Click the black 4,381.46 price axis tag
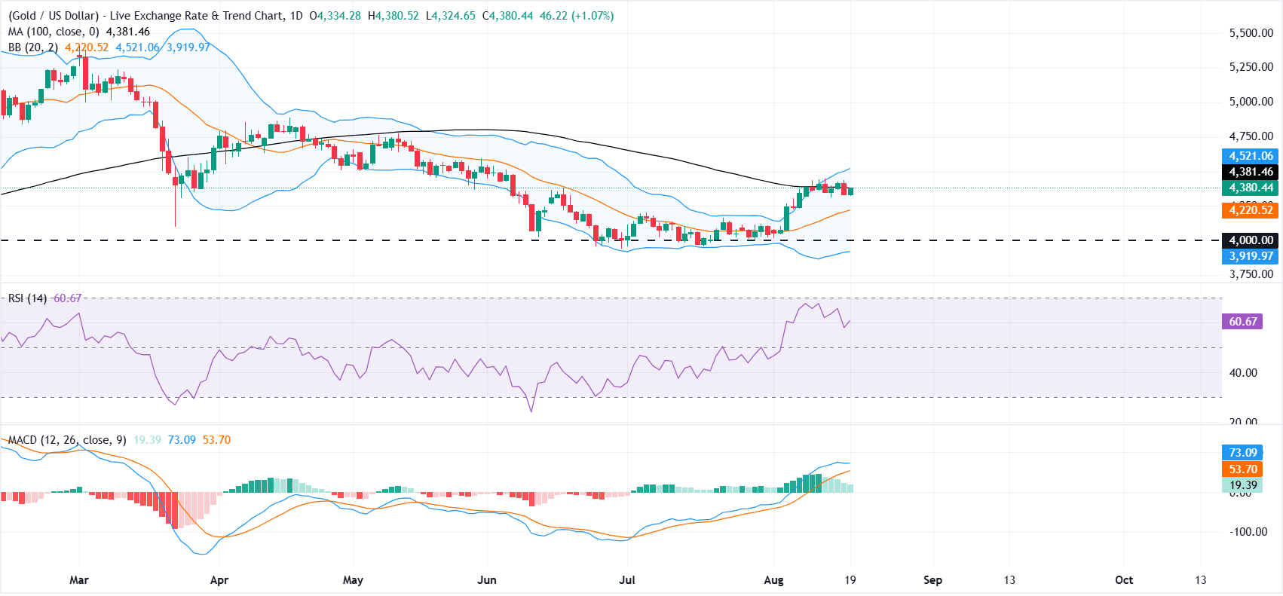The image size is (1283, 596). (x=1251, y=172)
